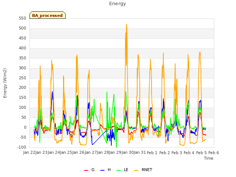This screenshot has width=236, height=177.
Task: Select the Jan 30 x-axis tick label
Action: pyautogui.click(x=128, y=153)
